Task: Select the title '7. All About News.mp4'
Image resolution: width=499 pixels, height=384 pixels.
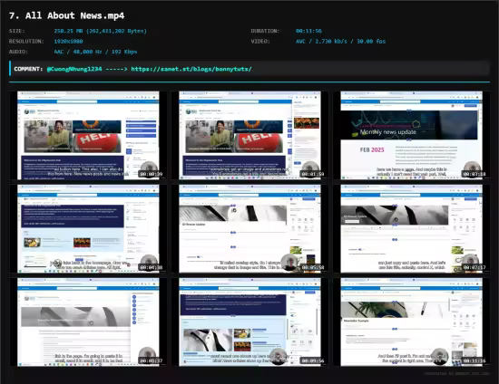Action: 66,15
